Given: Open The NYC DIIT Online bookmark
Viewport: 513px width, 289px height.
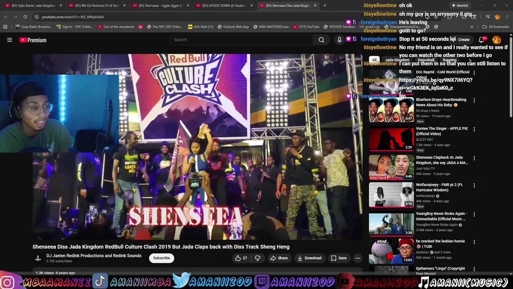Looking at the screenshot, I should click(x=165, y=26).
